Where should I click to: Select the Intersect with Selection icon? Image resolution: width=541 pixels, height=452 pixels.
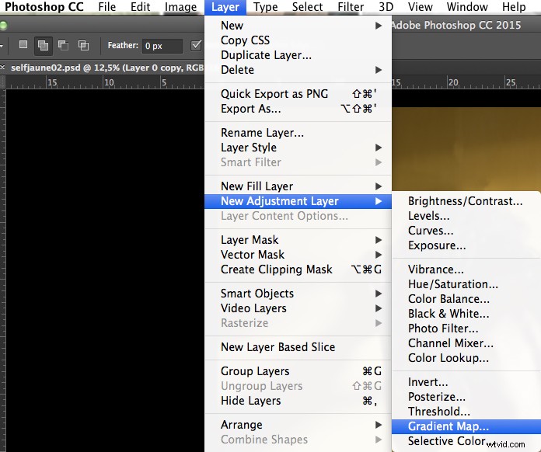pos(83,45)
